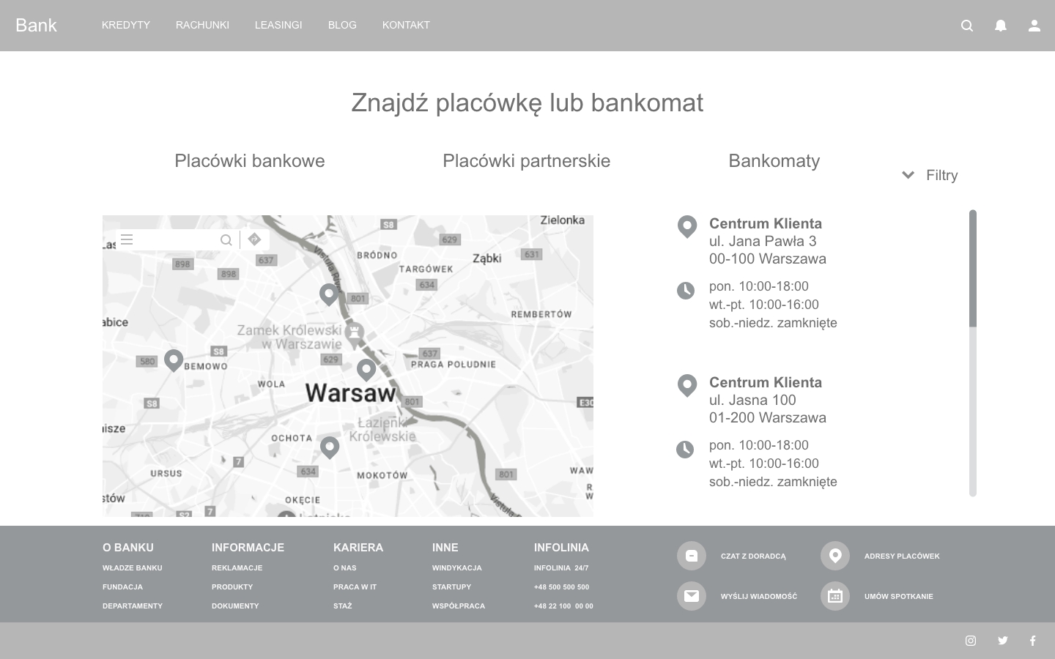
Task: Click the search icon in the header
Action: (x=967, y=26)
